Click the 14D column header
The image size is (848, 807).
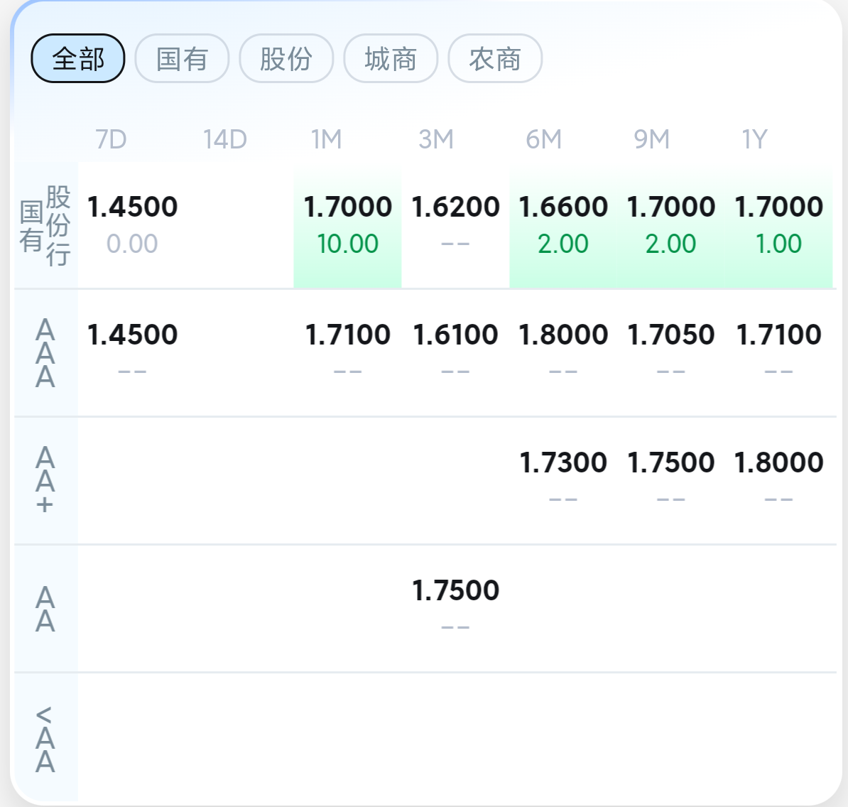click(x=224, y=139)
